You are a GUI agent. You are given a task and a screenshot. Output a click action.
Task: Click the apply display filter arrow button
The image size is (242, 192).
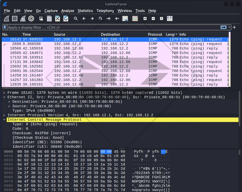coord(223,27)
